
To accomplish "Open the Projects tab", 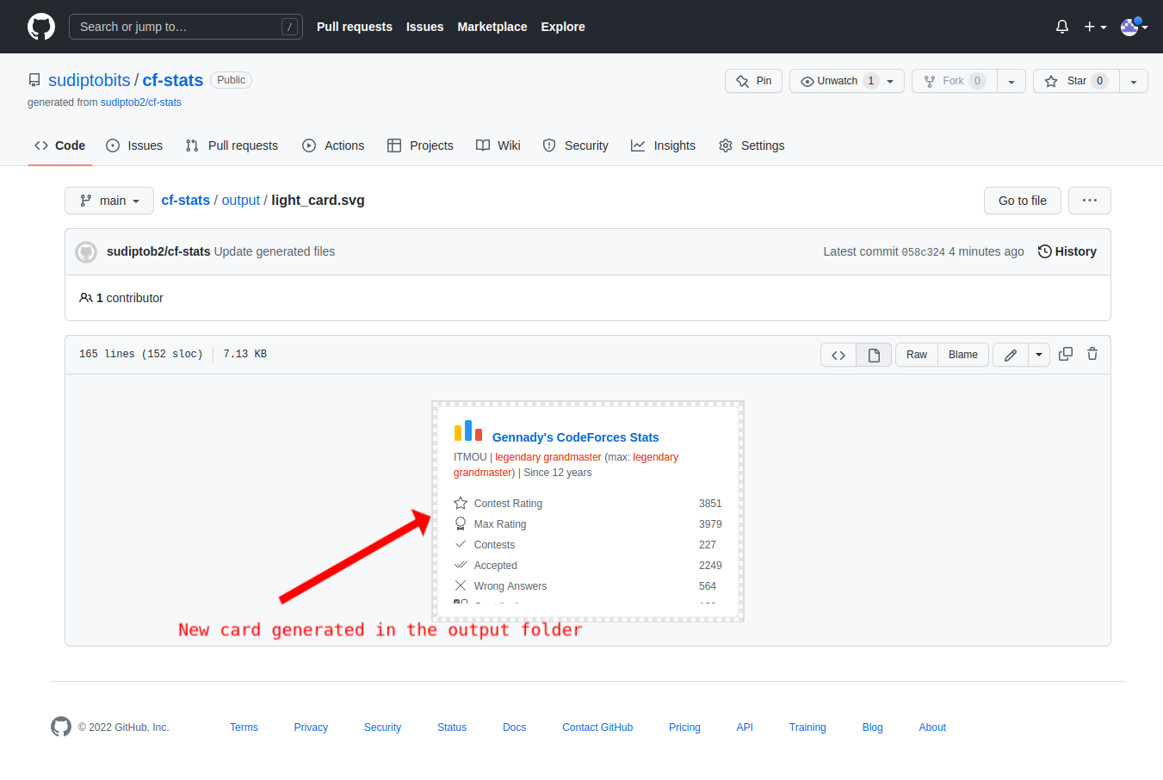I will pyautogui.click(x=420, y=145).
